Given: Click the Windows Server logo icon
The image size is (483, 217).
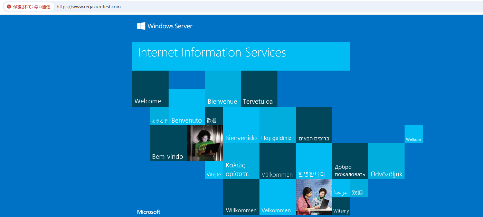Looking at the screenshot, I should [x=141, y=26].
